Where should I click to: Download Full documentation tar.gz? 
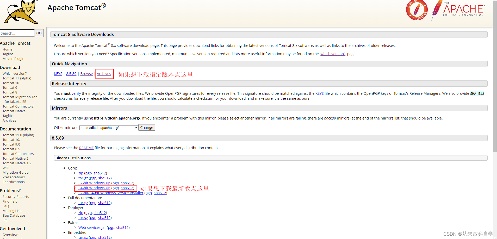pos(83,203)
